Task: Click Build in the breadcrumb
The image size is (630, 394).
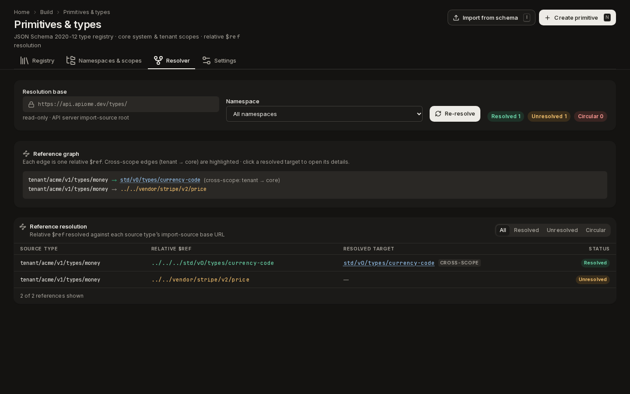Action: [x=46, y=12]
